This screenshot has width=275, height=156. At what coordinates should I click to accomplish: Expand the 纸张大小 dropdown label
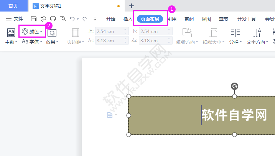click(x=214, y=42)
